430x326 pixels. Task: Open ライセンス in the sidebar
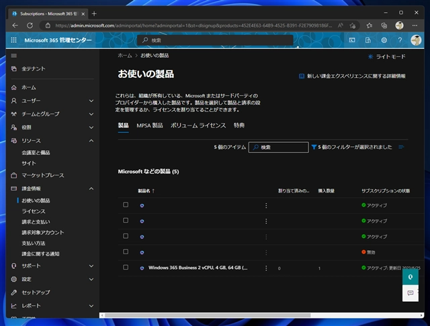(x=34, y=211)
